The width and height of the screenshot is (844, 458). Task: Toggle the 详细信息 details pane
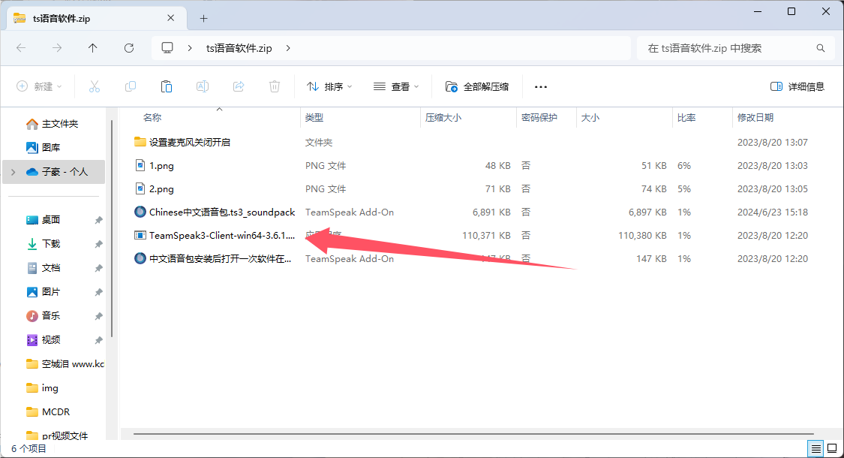pyautogui.click(x=797, y=86)
